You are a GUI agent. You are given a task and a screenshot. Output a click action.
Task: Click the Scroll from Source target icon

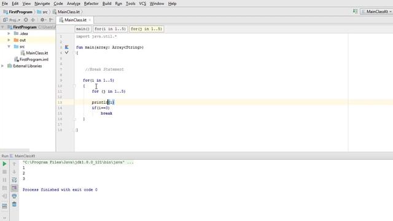click(x=26, y=20)
